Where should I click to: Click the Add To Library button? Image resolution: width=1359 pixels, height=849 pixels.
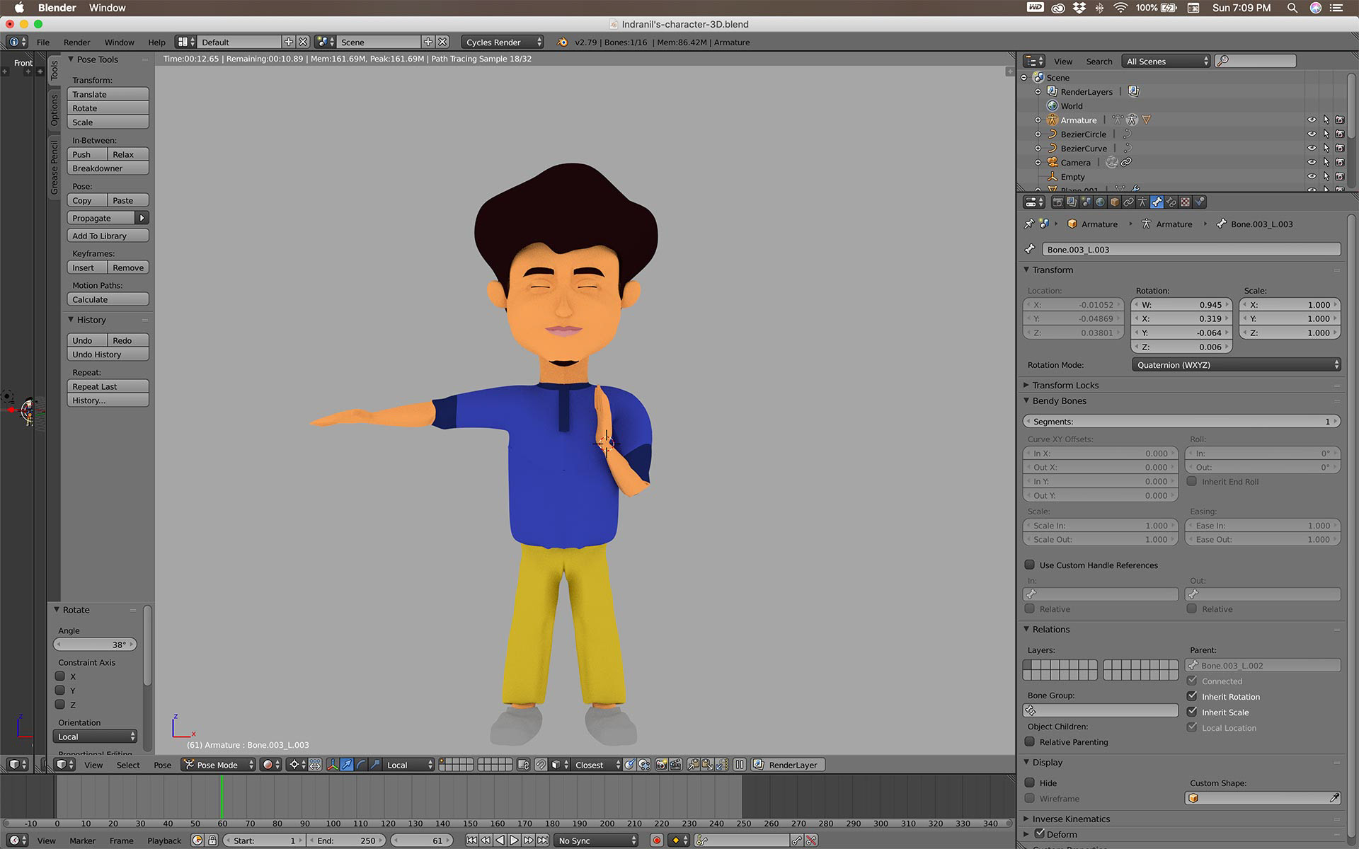click(x=108, y=236)
